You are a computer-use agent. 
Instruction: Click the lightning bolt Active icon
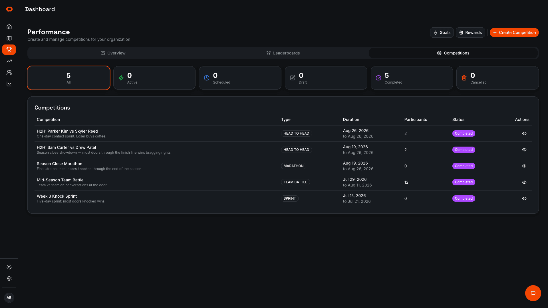[x=121, y=78]
